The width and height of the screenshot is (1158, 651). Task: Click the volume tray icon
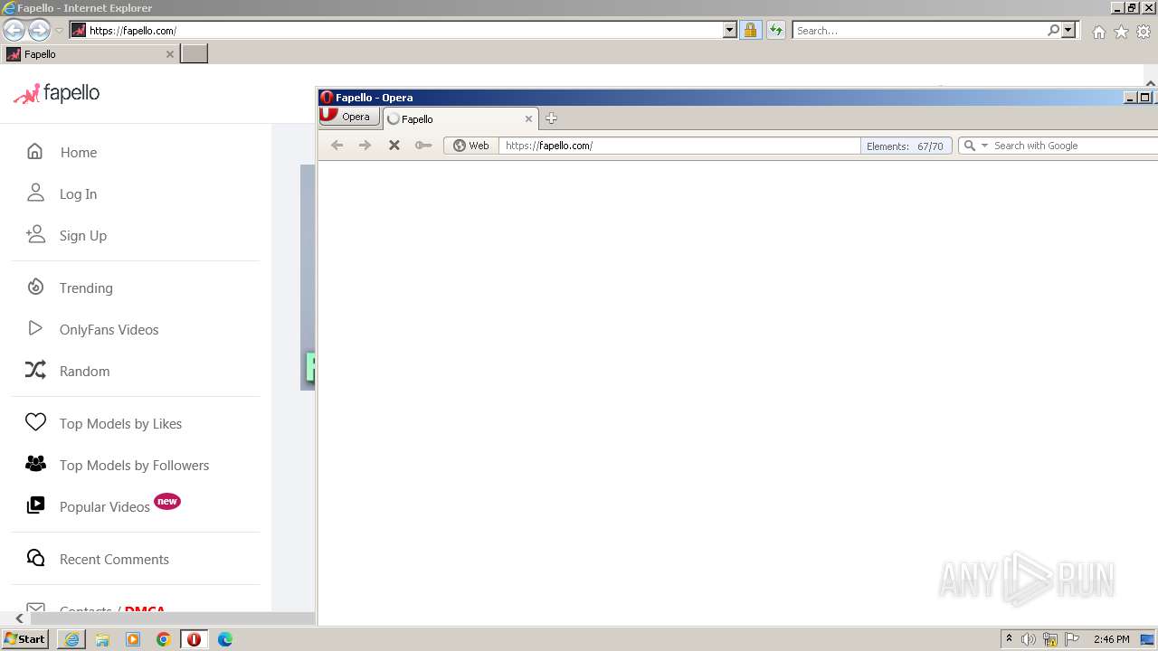click(x=1029, y=639)
